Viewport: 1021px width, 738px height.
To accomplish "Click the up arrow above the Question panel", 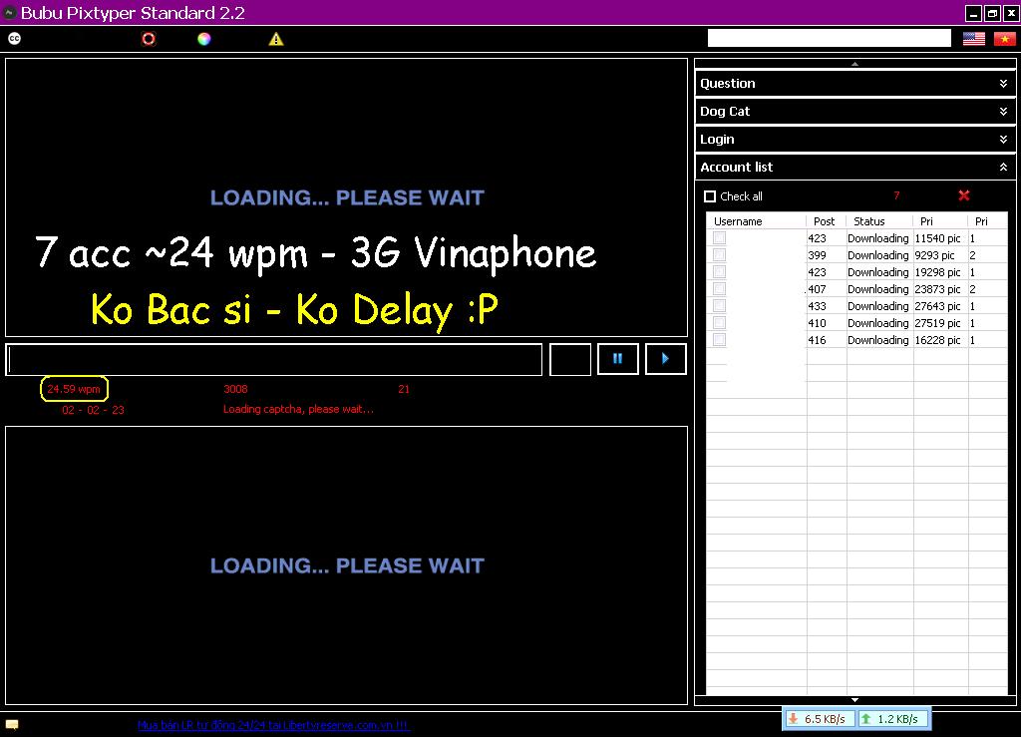I will click(854, 64).
